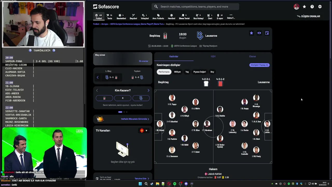This screenshot has width=332, height=187.
Task: Open the Beyzbol sport category
Action: tap(133, 17)
